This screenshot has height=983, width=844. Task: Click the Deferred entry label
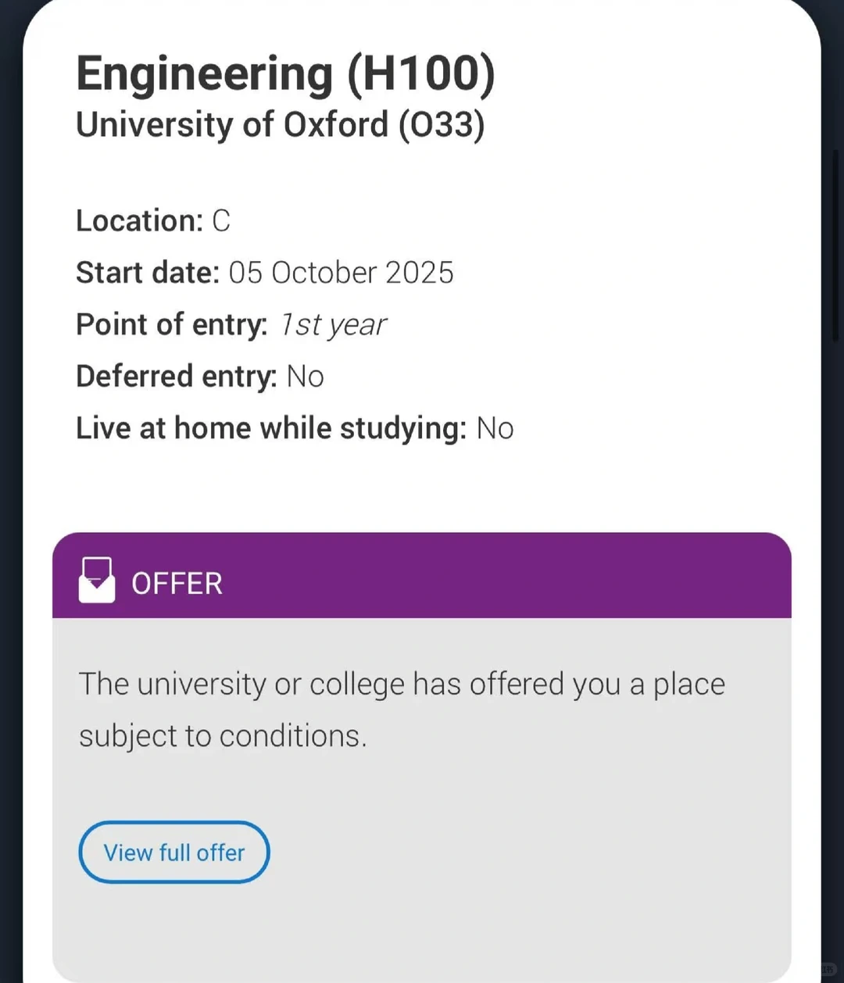(x=177, y=377)
